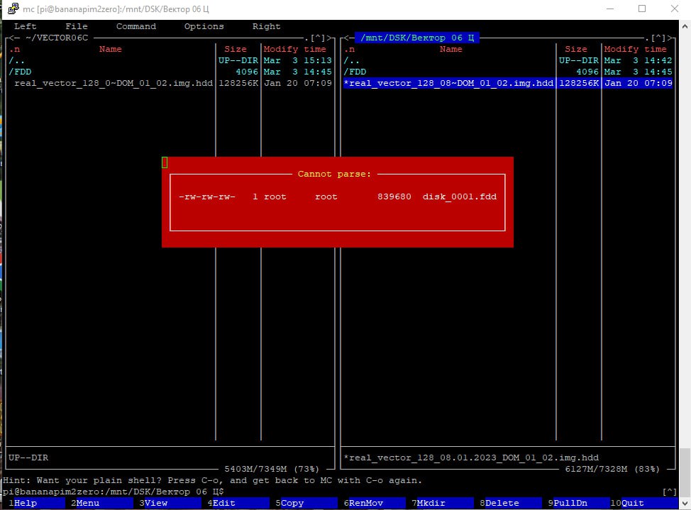Sort right panel by Modify time header
691x510 pixels.
click(635, 49)
